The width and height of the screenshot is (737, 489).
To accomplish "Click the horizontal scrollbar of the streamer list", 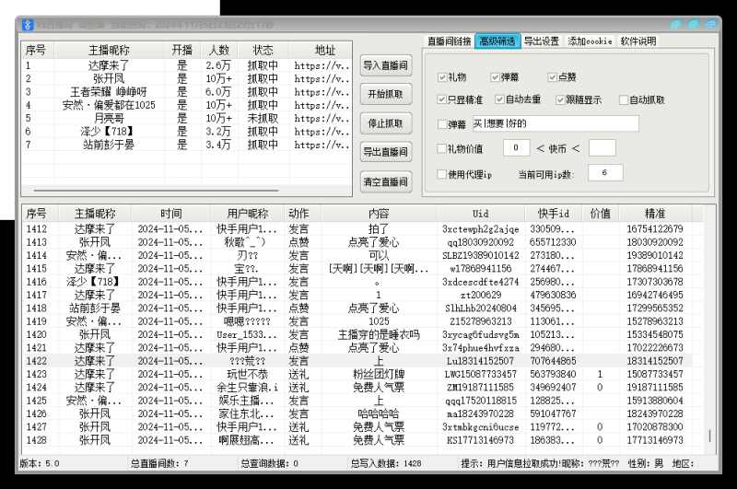I will pos(156,191).
